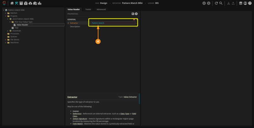
Task: Click the Extractor property label
Action: click(x=74, y=23)
